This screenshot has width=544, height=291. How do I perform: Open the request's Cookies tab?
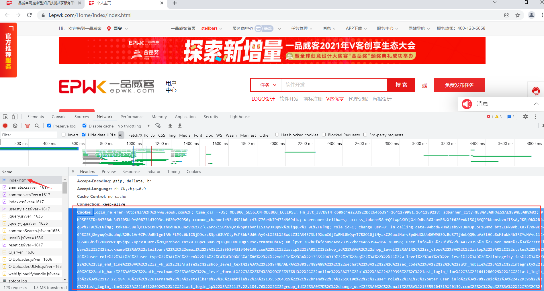tap(194, 172)
